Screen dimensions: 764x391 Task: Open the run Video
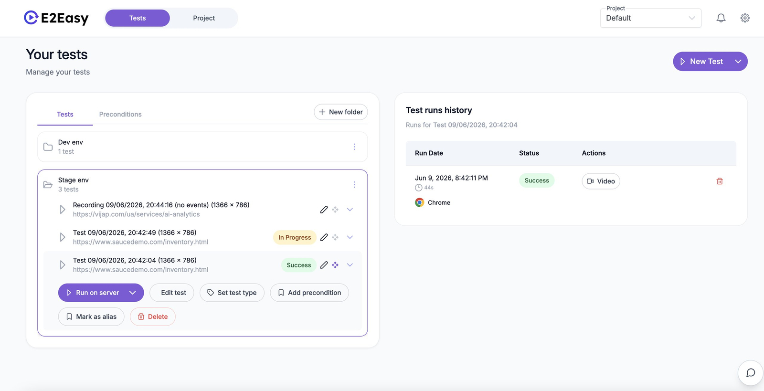[601, 181]
